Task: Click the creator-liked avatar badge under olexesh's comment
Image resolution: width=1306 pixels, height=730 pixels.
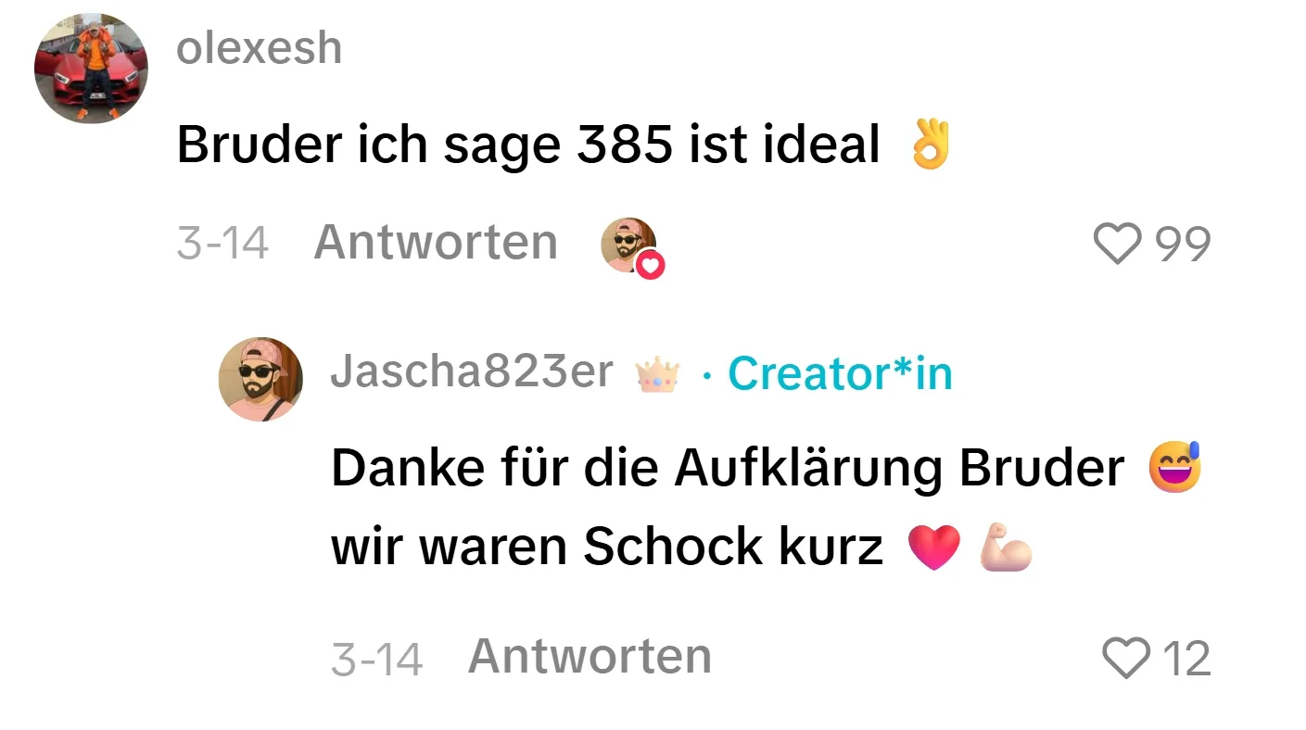Action: [x=631, y=246]
